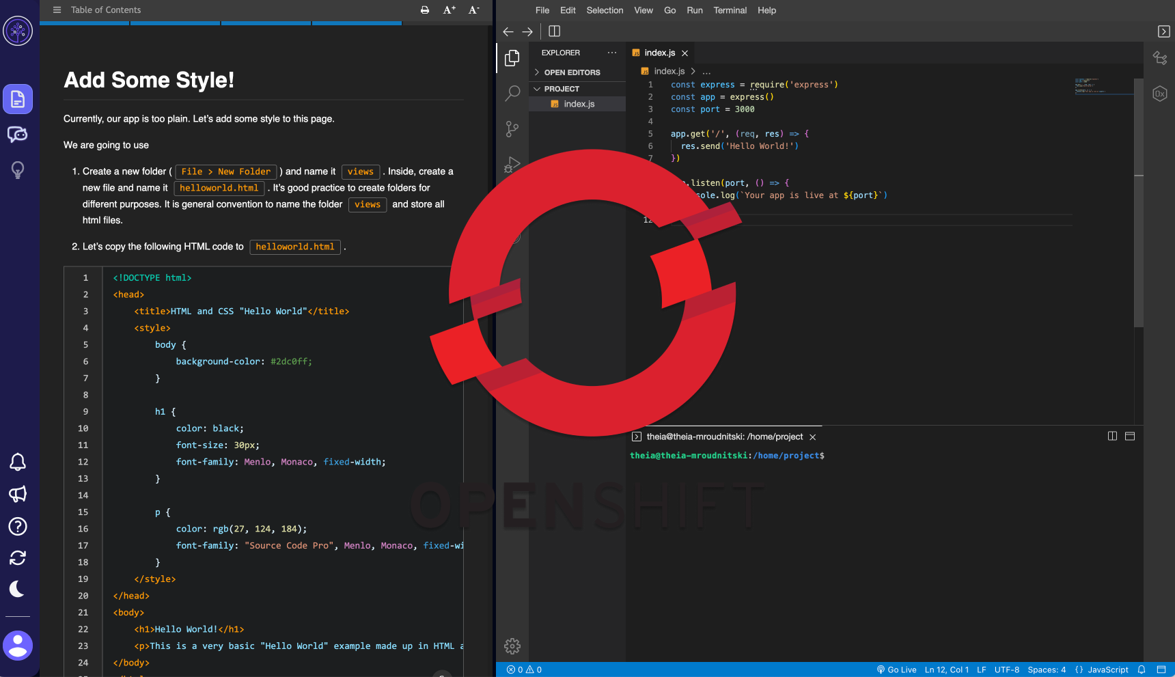Click the editor minimap preview
This screenshot has height=677, width=1175.
coord(1103,86)
